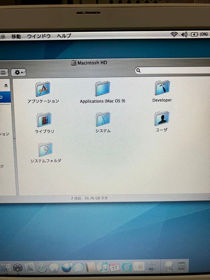Viewport: 210px width, 280px height.
Task: Open Address Book in the Dock
Action: tap(90, 267)
